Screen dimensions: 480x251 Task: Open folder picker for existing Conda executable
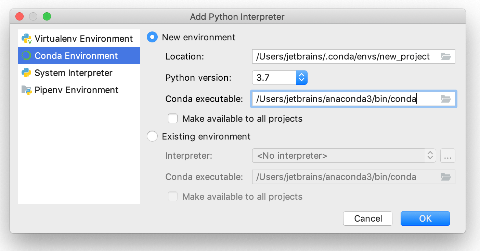coord(446,177)
